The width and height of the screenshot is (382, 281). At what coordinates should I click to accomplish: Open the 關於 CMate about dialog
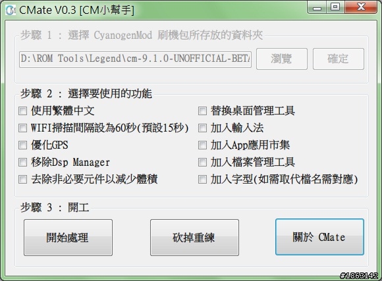[x=319, y=237]
